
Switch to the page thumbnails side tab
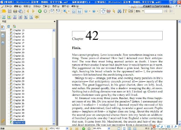3,36
